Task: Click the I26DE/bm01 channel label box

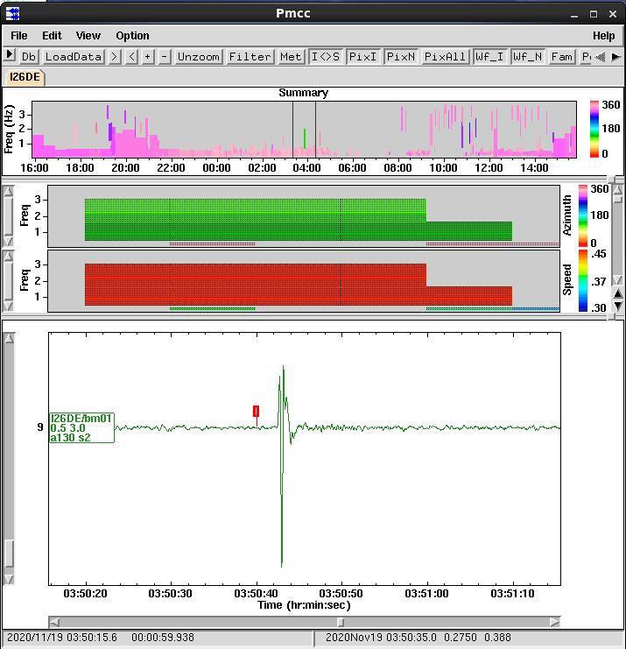Action: (81, 427)
